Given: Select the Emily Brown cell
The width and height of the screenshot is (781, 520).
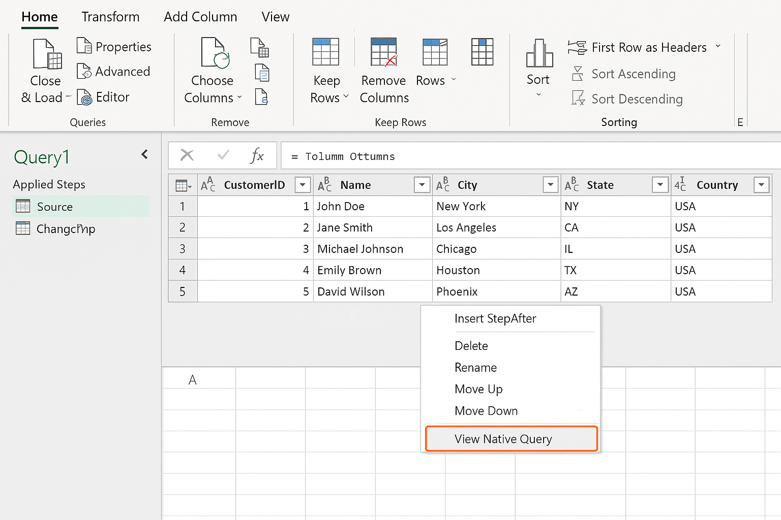Looking at the screenshot, I should 373,270.
